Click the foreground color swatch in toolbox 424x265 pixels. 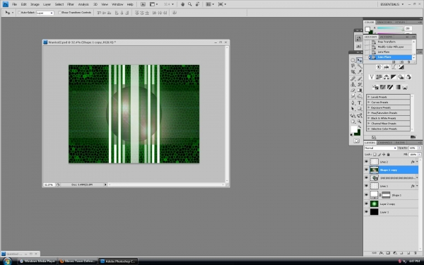(x=354, y=129)
